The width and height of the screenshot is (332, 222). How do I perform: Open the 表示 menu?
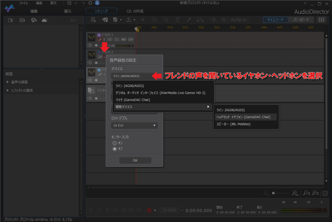53,3
